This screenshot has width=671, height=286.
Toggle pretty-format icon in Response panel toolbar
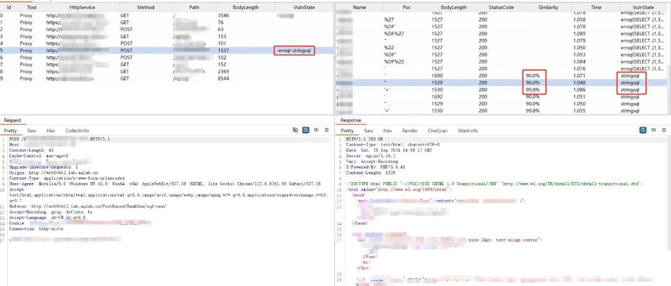tap(643, 130)
